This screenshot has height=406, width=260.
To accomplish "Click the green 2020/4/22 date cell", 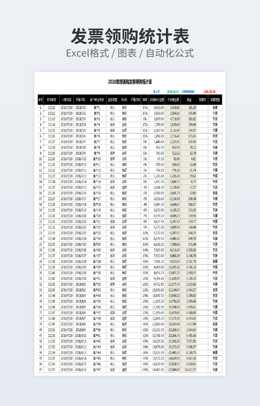I will point(173,92).
